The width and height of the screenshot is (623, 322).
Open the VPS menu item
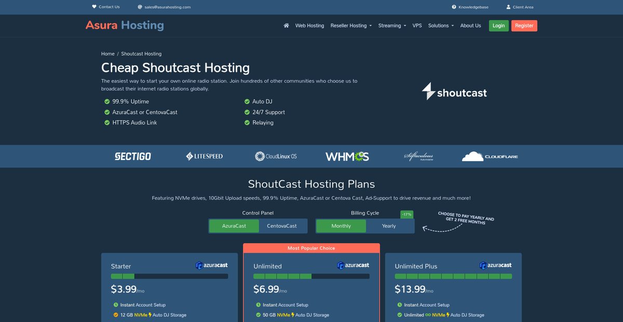417,25
